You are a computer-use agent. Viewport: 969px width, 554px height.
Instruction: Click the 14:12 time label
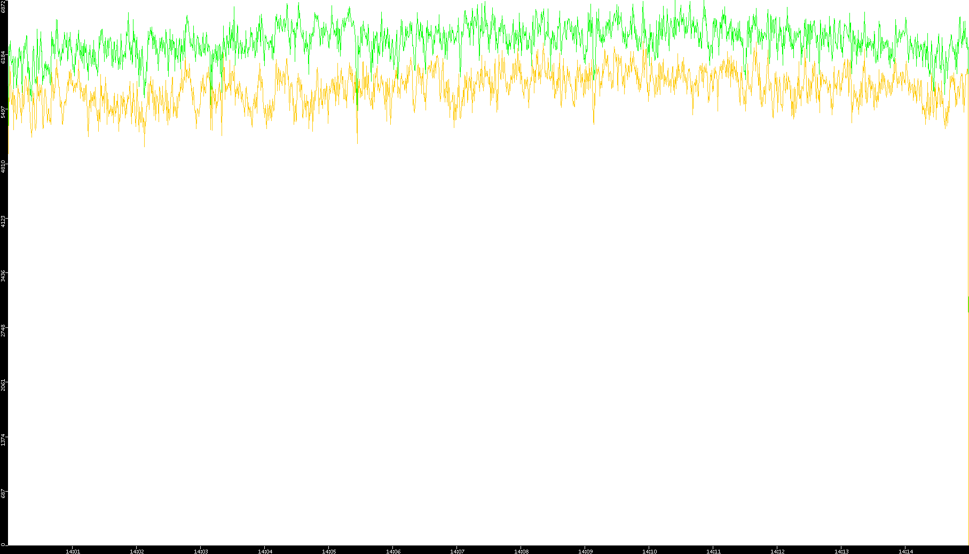pos(777,551)
